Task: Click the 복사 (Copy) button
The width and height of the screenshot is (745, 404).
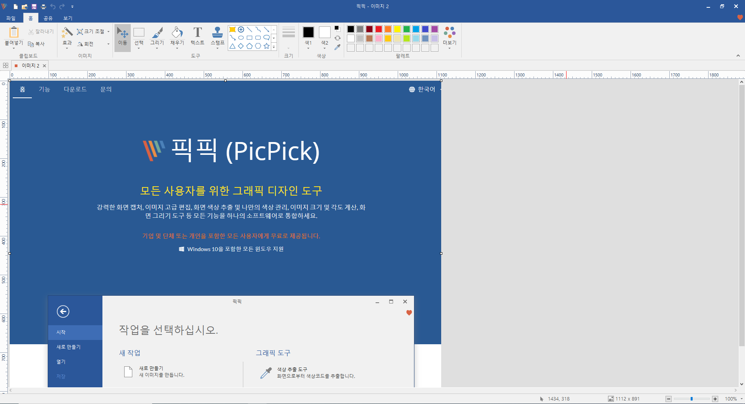Action: pos(36,44)
